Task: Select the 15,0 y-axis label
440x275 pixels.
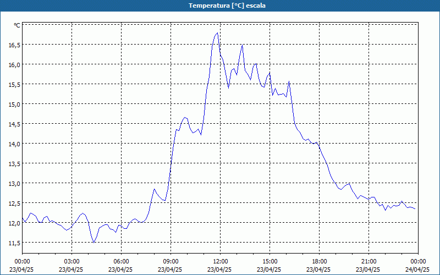Action: [14, 105]
